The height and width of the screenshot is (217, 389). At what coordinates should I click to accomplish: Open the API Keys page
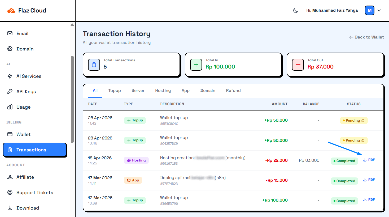click(26, 92)
